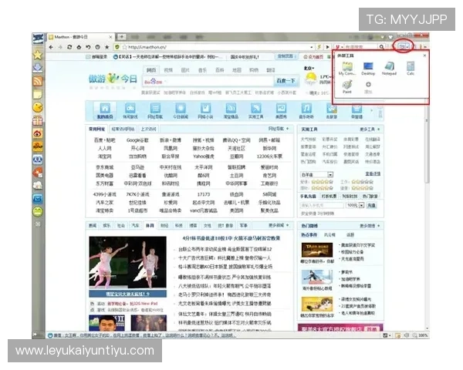463x370 pixels.
Task: Reload the page with refresh icon
Action: [69, 47]
